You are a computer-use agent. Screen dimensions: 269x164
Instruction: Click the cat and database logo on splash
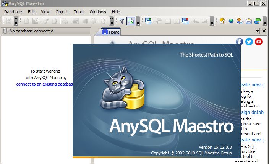(x=122, y=87)
